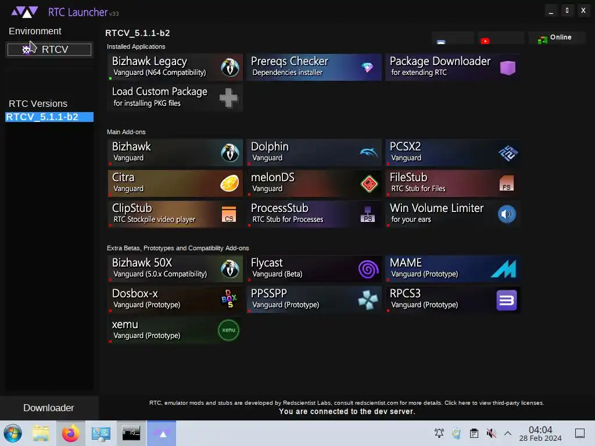595x446 pixels.
Task: Show hidden tray icons chevron
Action: pos(508,433)
